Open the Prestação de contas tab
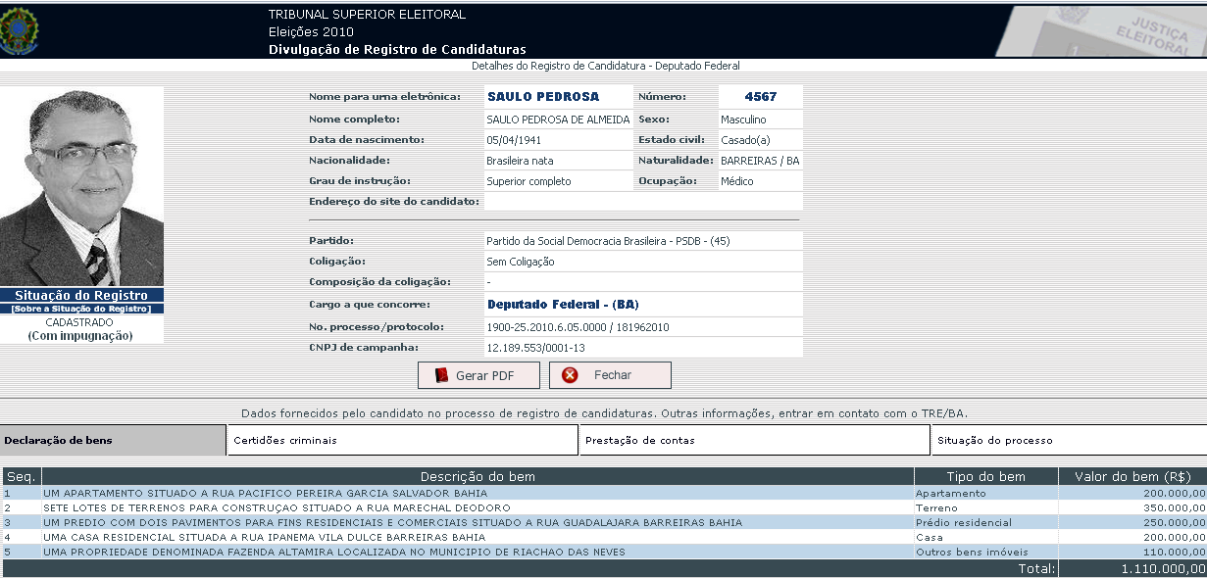Screen dimensions: 1207x578 754,441
